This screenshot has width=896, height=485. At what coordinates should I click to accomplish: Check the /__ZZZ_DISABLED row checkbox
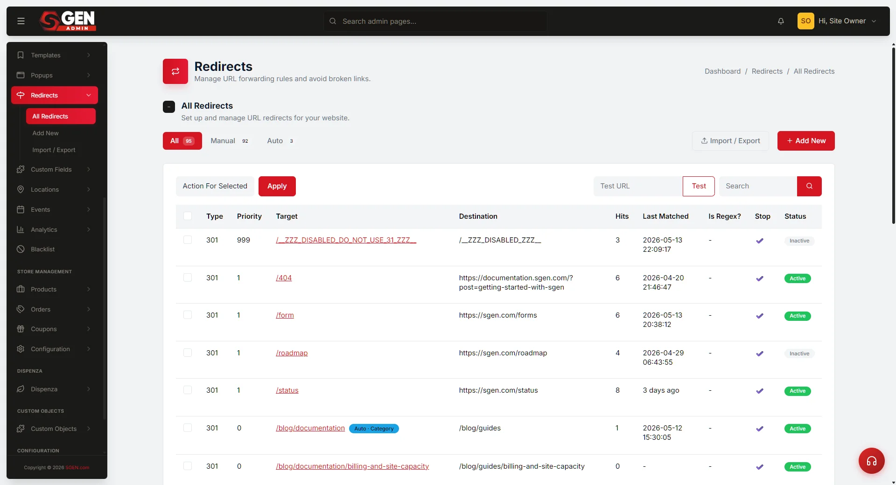click(x=188, y=240)
